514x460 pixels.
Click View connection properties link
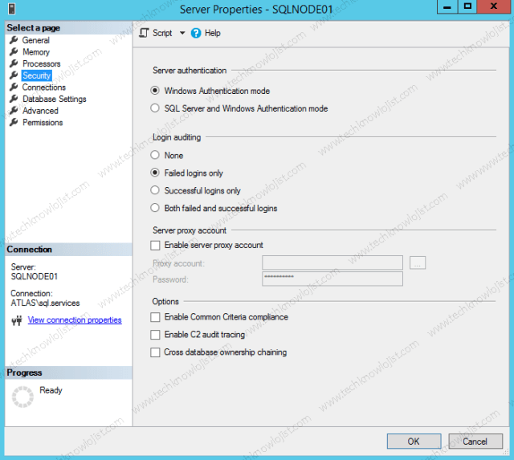tap(75, 320)
